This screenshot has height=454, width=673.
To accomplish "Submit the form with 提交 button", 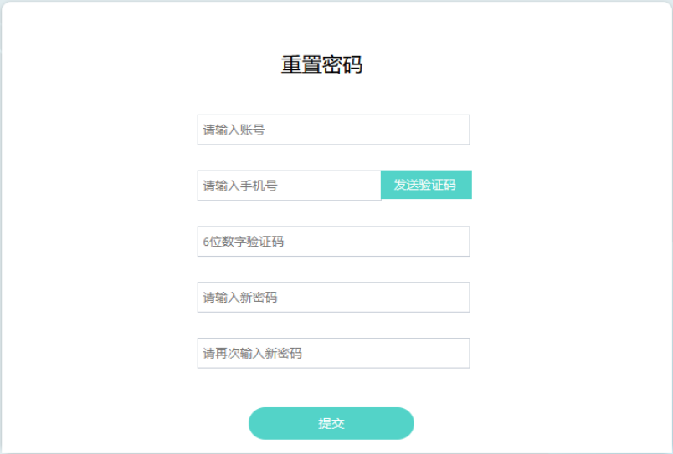I will pos(331,423).
